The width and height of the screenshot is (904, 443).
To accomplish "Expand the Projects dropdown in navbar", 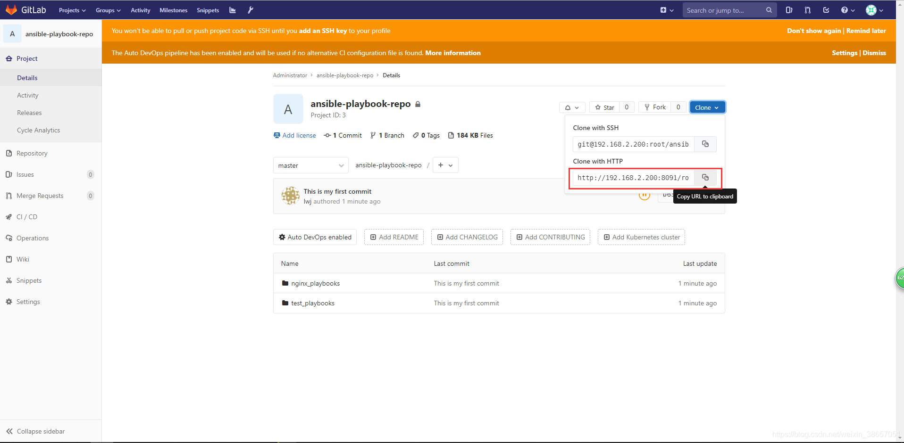I will [x=72, y=10].
